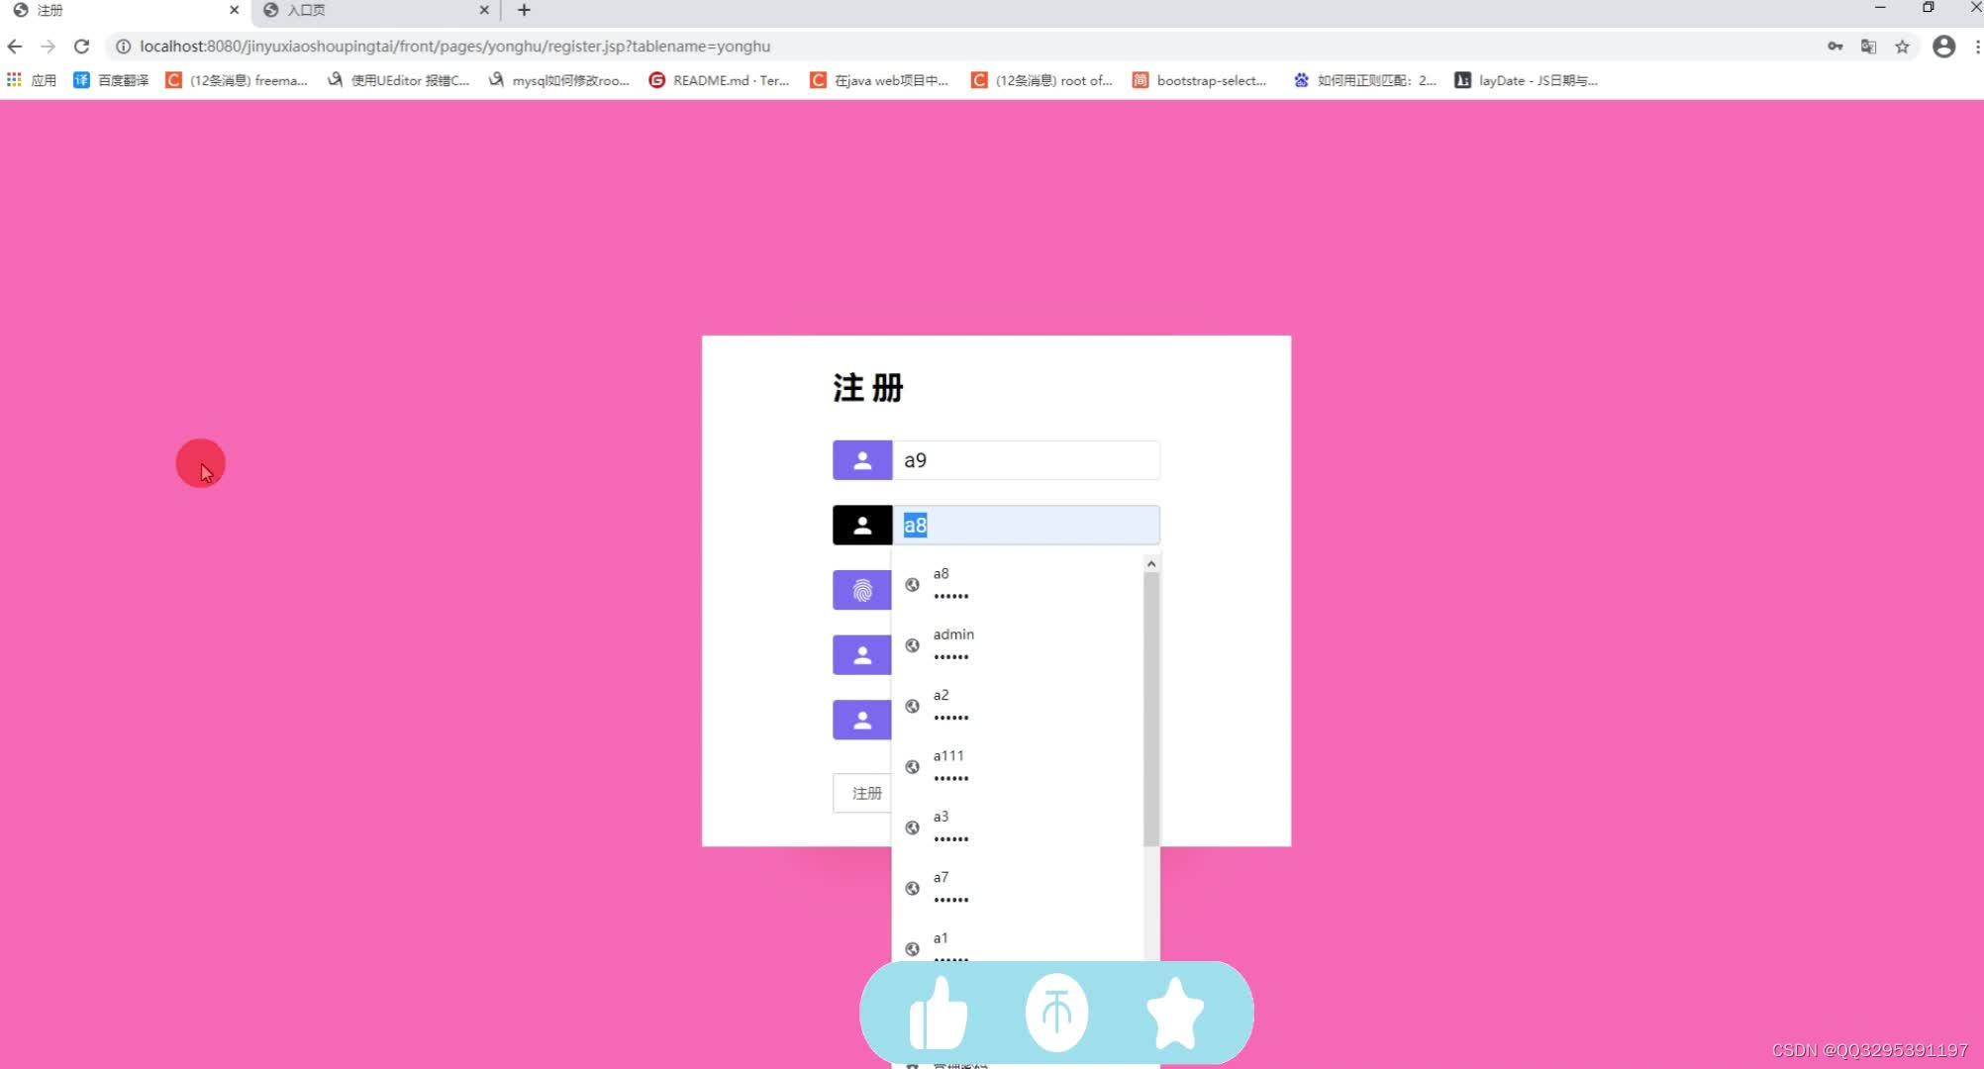Open the README.md bookmark
This screenshot has height=1069, width=1984.
click(719, 80)
